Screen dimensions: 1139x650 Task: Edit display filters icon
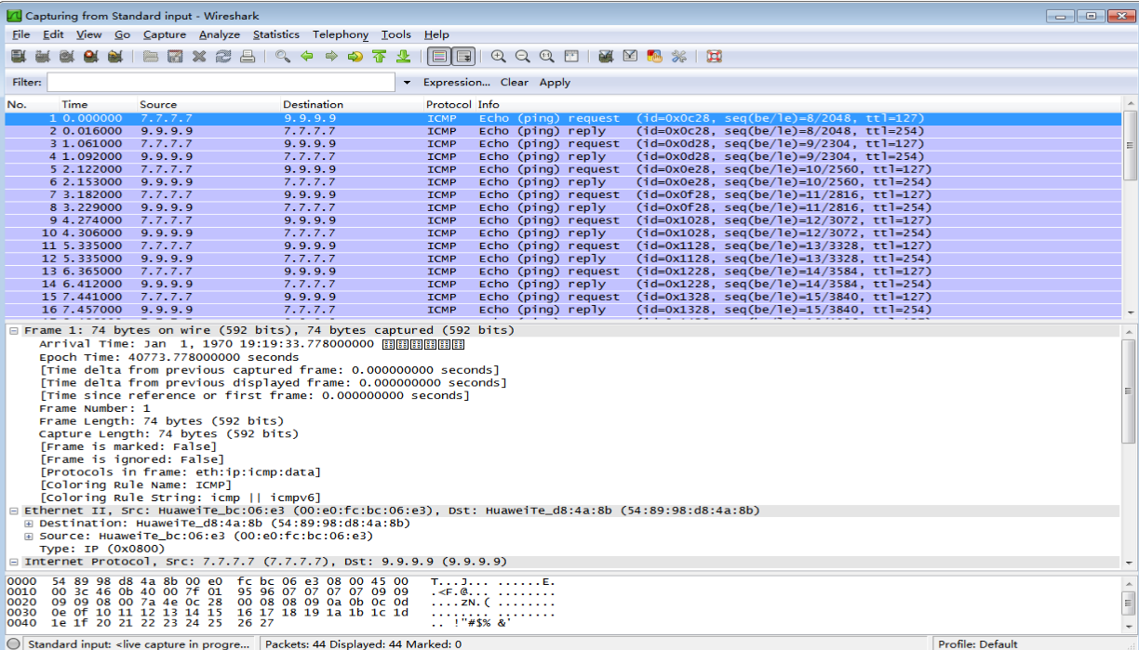[x=631, y=57]
